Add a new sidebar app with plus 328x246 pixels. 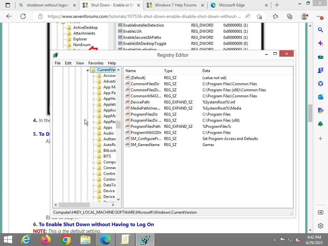point(320,138)
